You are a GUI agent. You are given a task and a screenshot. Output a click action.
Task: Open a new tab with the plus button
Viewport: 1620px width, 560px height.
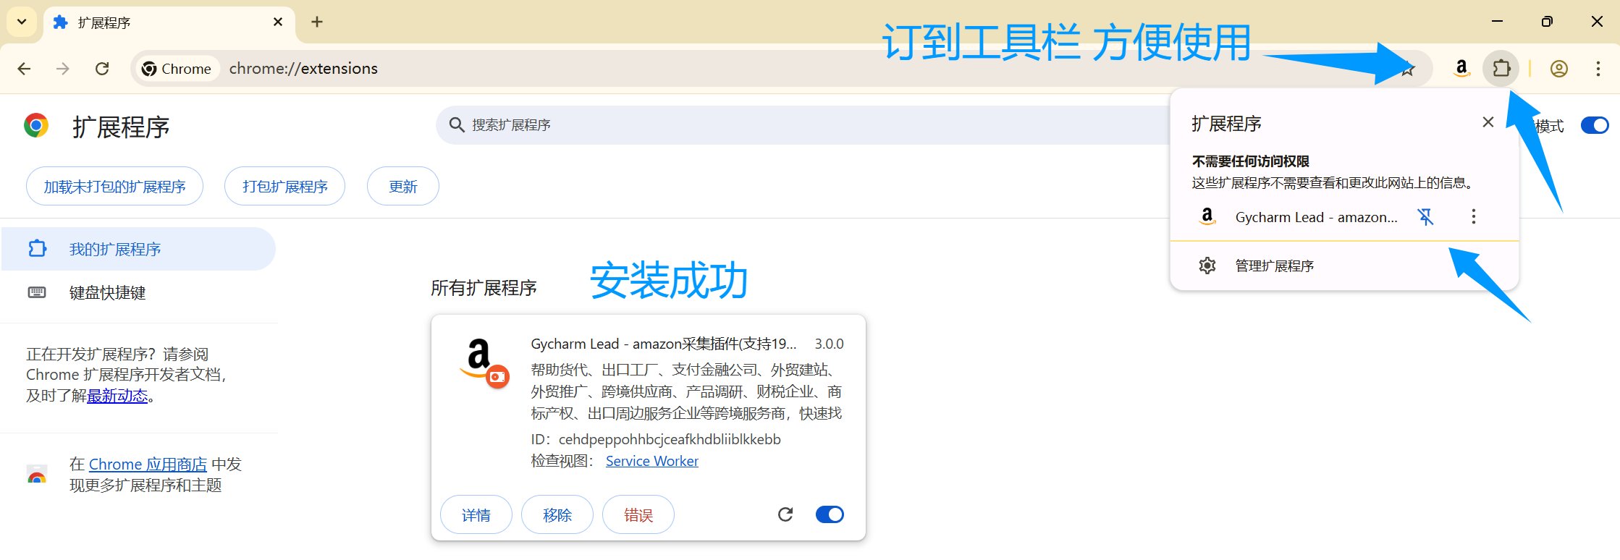tap(317, 22)
